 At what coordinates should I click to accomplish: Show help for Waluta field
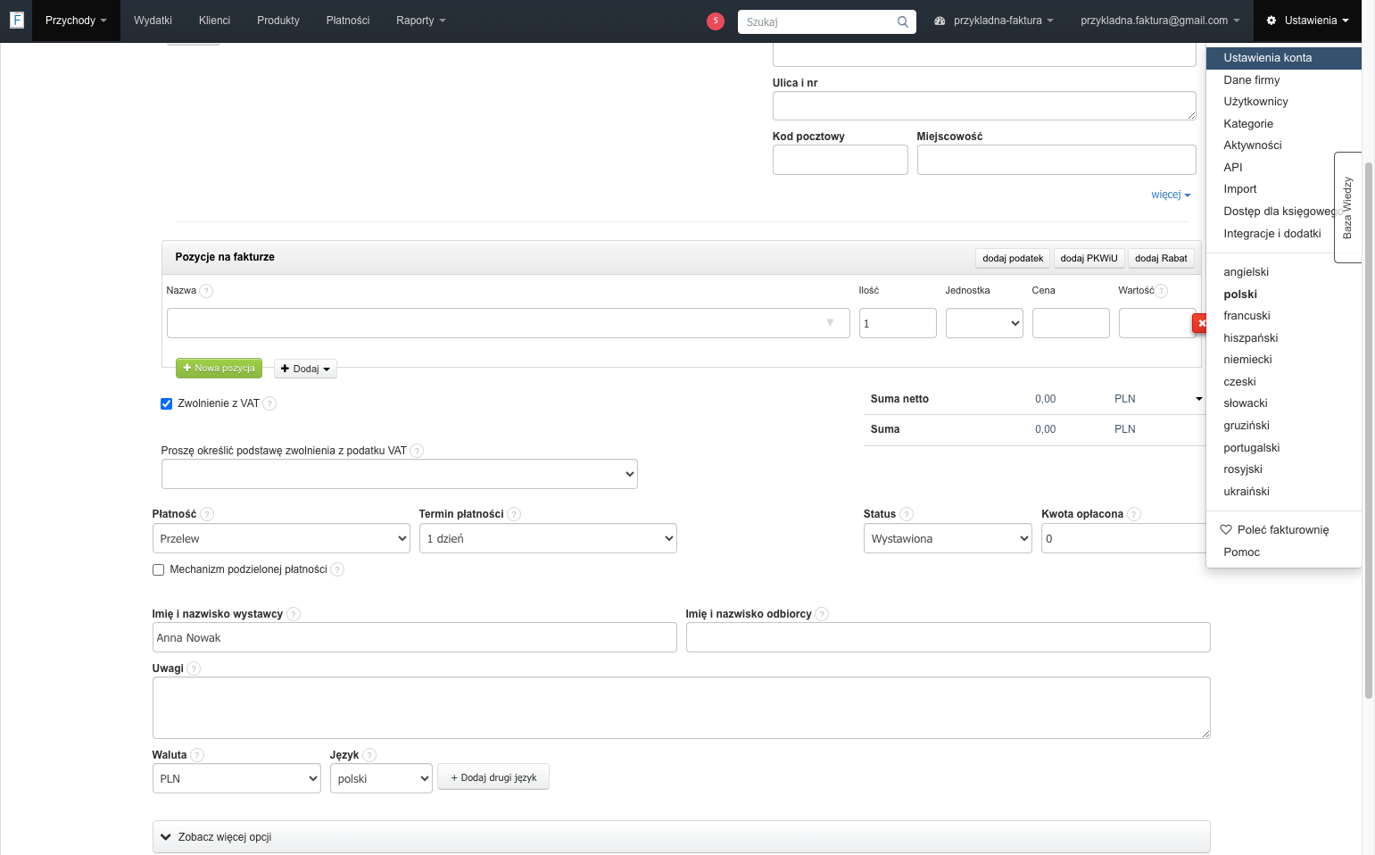pyautogui.click(x=197, y=755)
